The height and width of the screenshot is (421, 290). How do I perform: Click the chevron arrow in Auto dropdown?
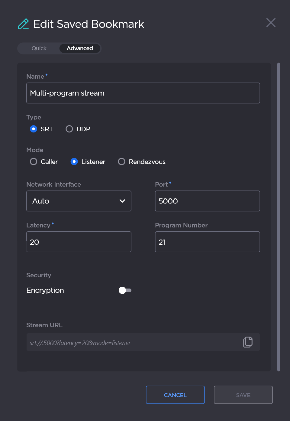122,201
